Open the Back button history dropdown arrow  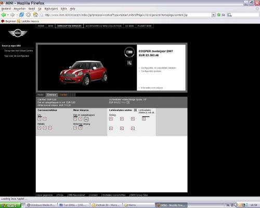[8, 15]
